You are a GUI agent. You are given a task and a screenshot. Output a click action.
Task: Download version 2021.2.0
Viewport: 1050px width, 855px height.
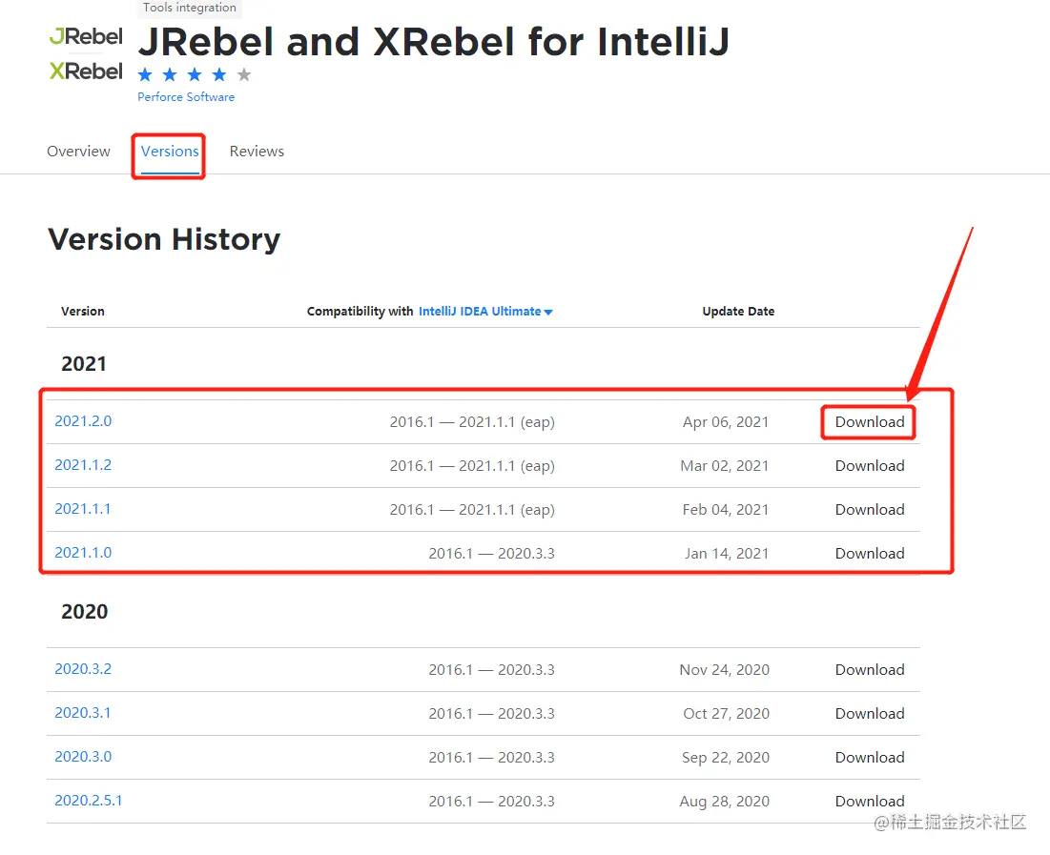870,422
